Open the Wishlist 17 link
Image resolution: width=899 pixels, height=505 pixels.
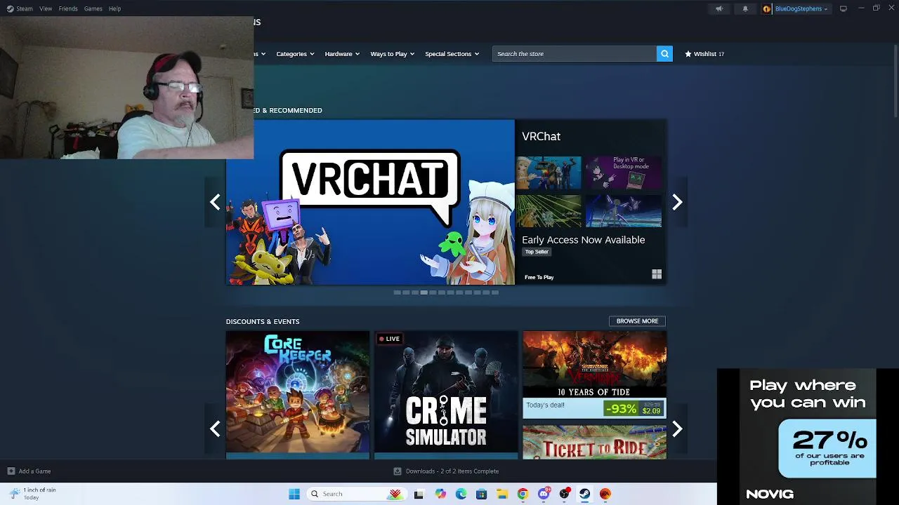click(704, 54)
